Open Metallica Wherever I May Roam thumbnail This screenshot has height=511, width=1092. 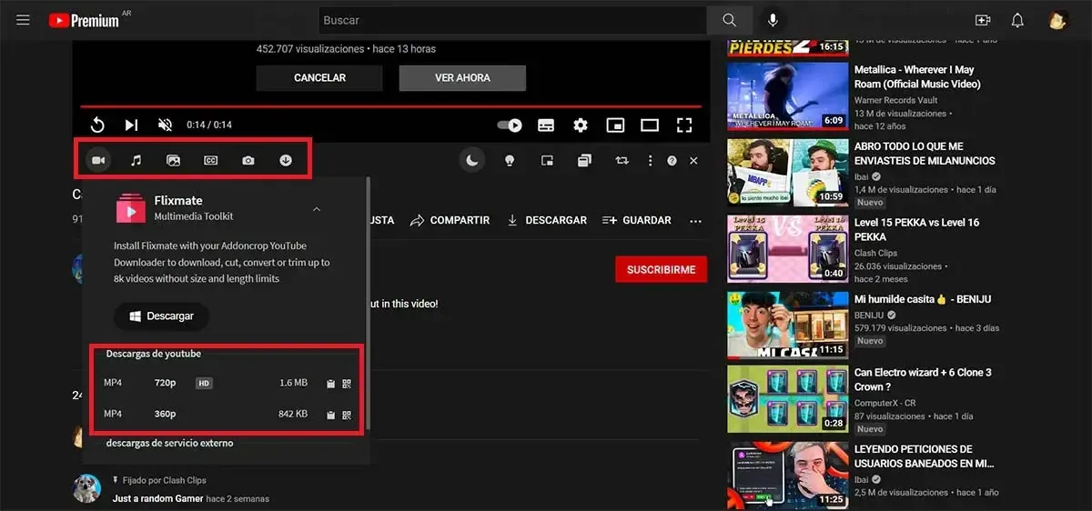pos(788,95)
